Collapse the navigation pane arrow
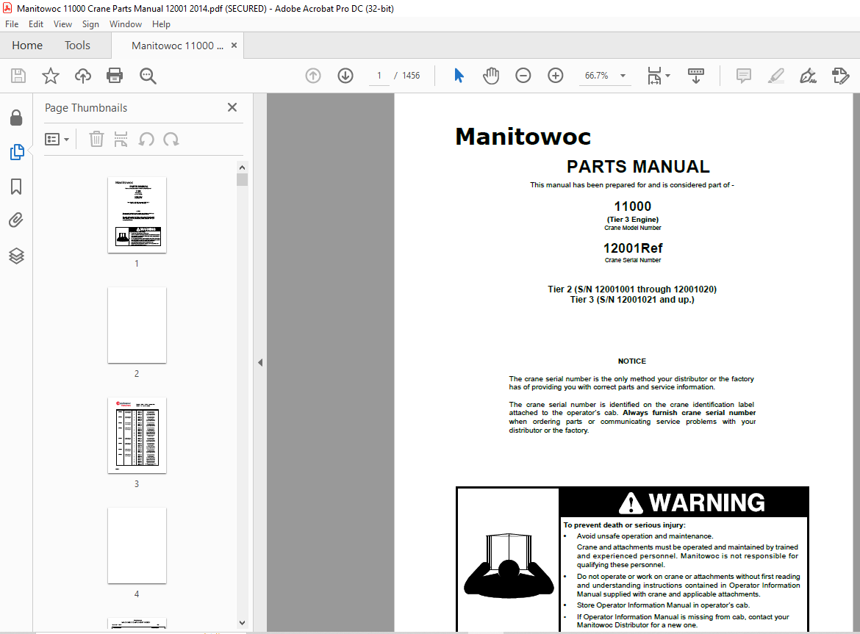This screenshot has width=860, height=634. pyautogui.click(x=260, y=362)
